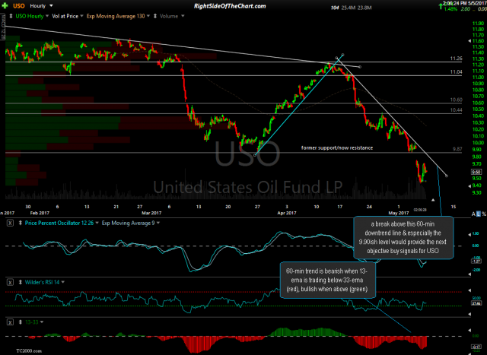Click move arrows of Price Percent Oscillator pane
Viewport: 487px width, 355px height.
tap(21, 223)
